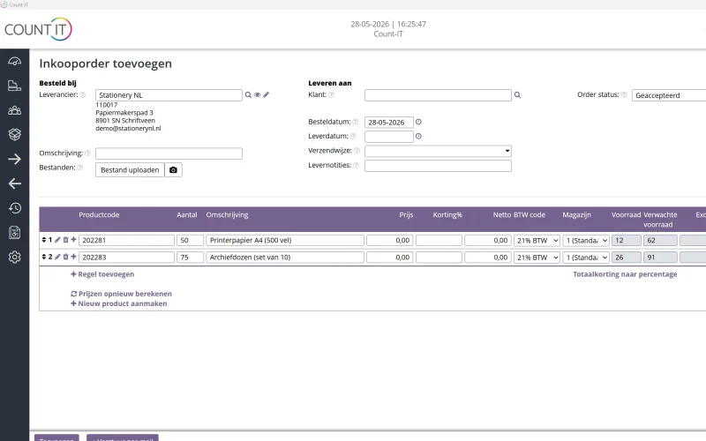The height and width of the screenshot is (441, 706).
Task: Click Prijzen opnieuw berekenen
Action: (x=122, y=294)
